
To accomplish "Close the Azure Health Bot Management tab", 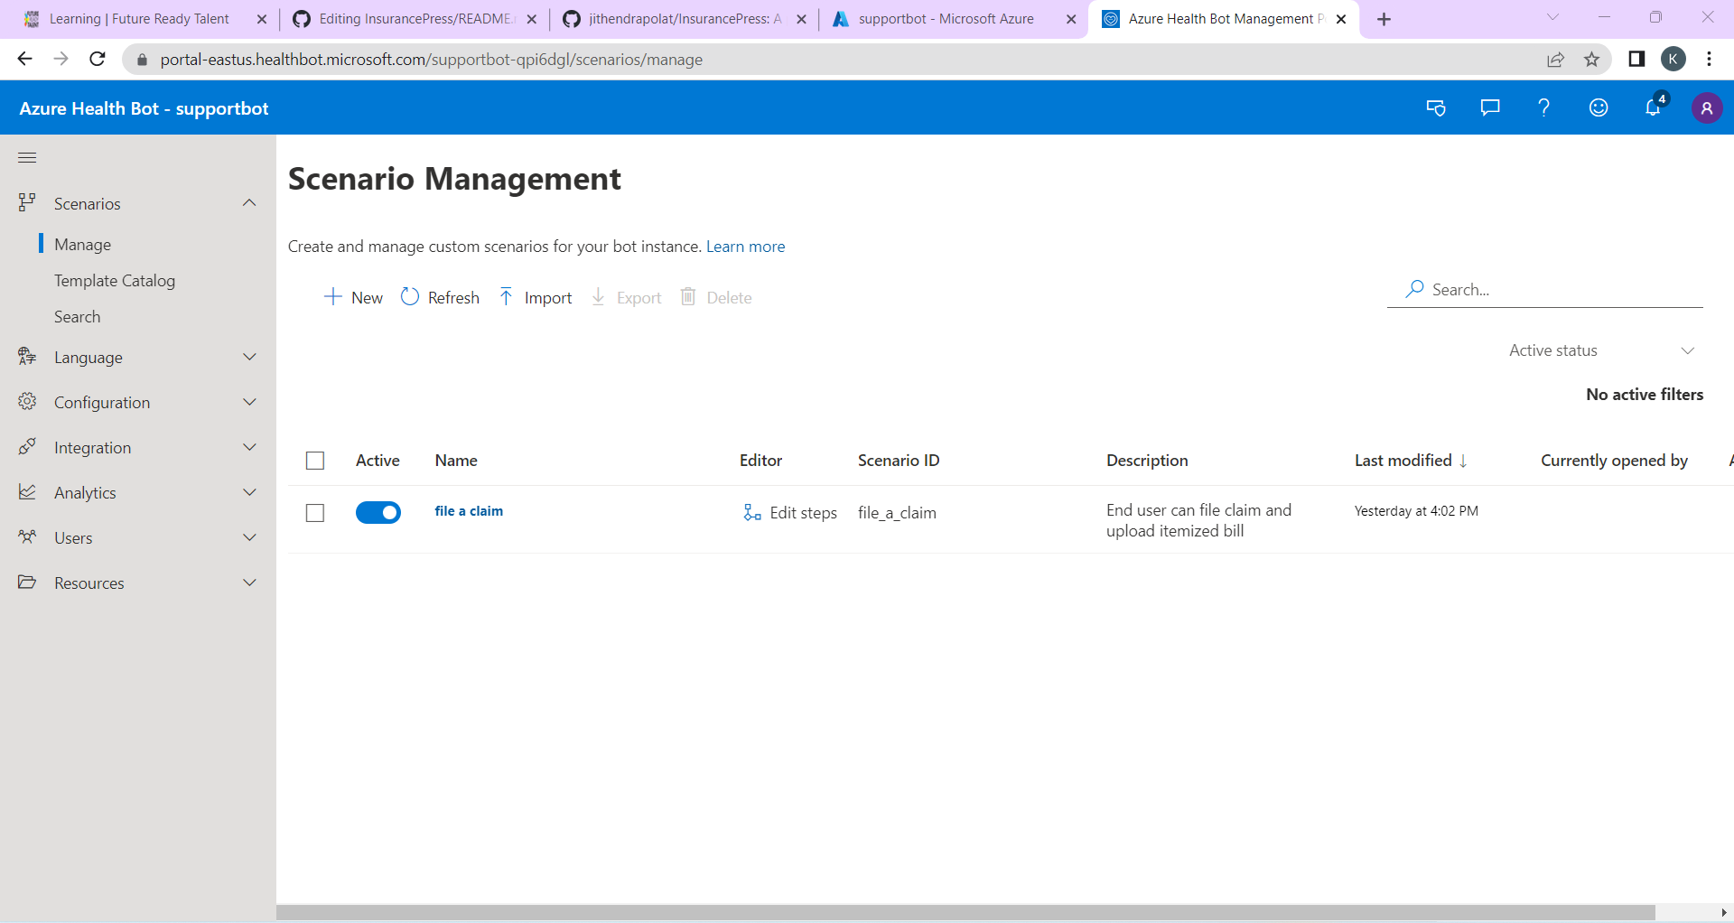I will [x=1341, y=19].
